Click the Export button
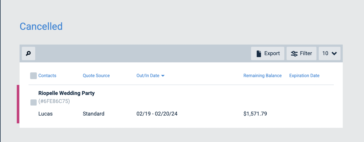This screenshot has height=142, width=364. tap(268, 53)
